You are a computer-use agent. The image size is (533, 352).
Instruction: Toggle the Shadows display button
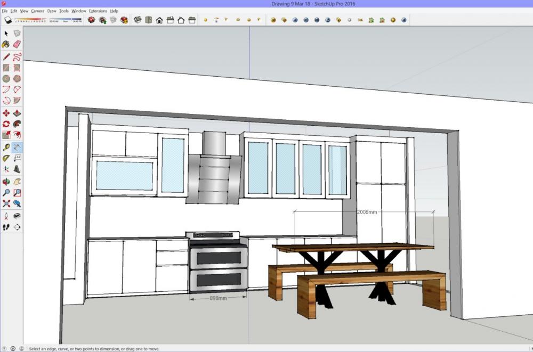pos(8,20)
